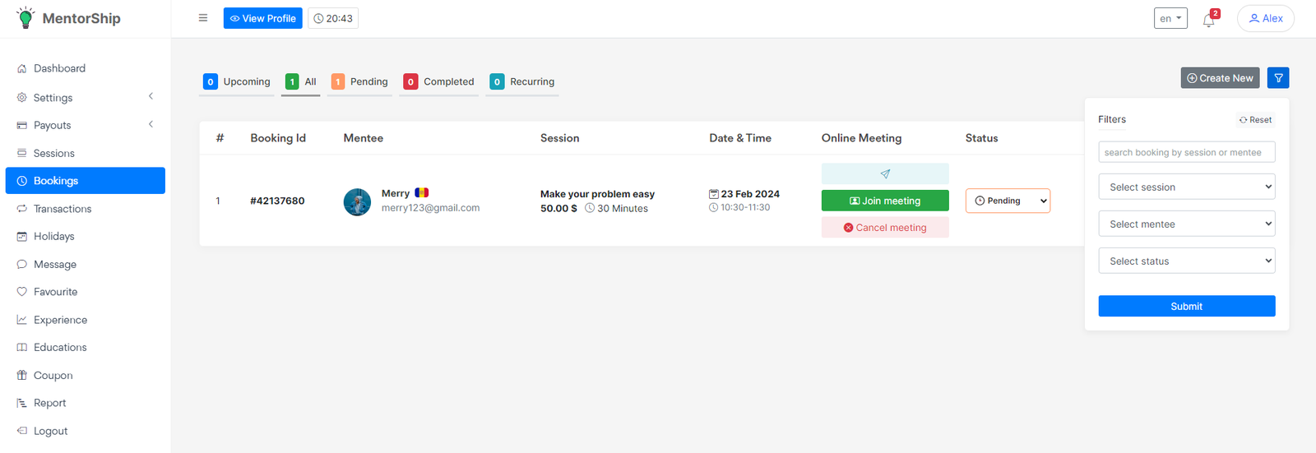Reset the booking filters
The width and height of the screenshot is (1316, 453).
point(1255,120)
